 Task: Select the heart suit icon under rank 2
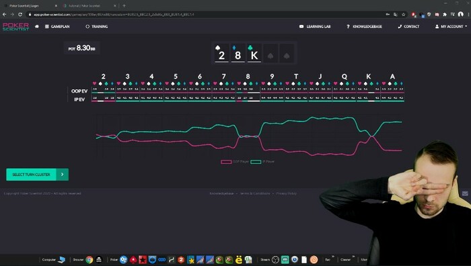click(x=95, y=83)
